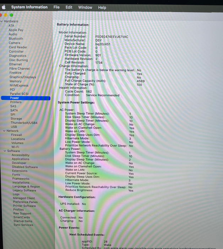Select Preference Panes in the sidebar

[25, 202]
